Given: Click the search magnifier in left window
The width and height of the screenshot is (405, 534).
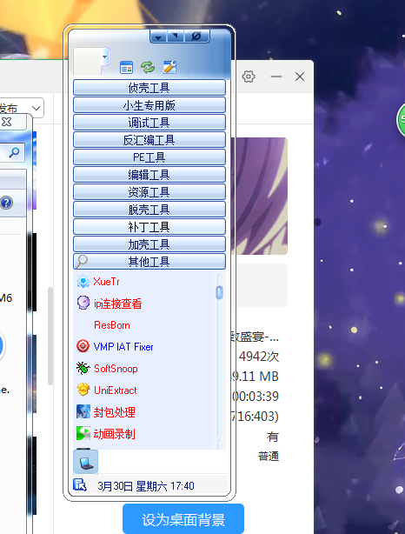Looking at the screenshot, I should [14, 152].
